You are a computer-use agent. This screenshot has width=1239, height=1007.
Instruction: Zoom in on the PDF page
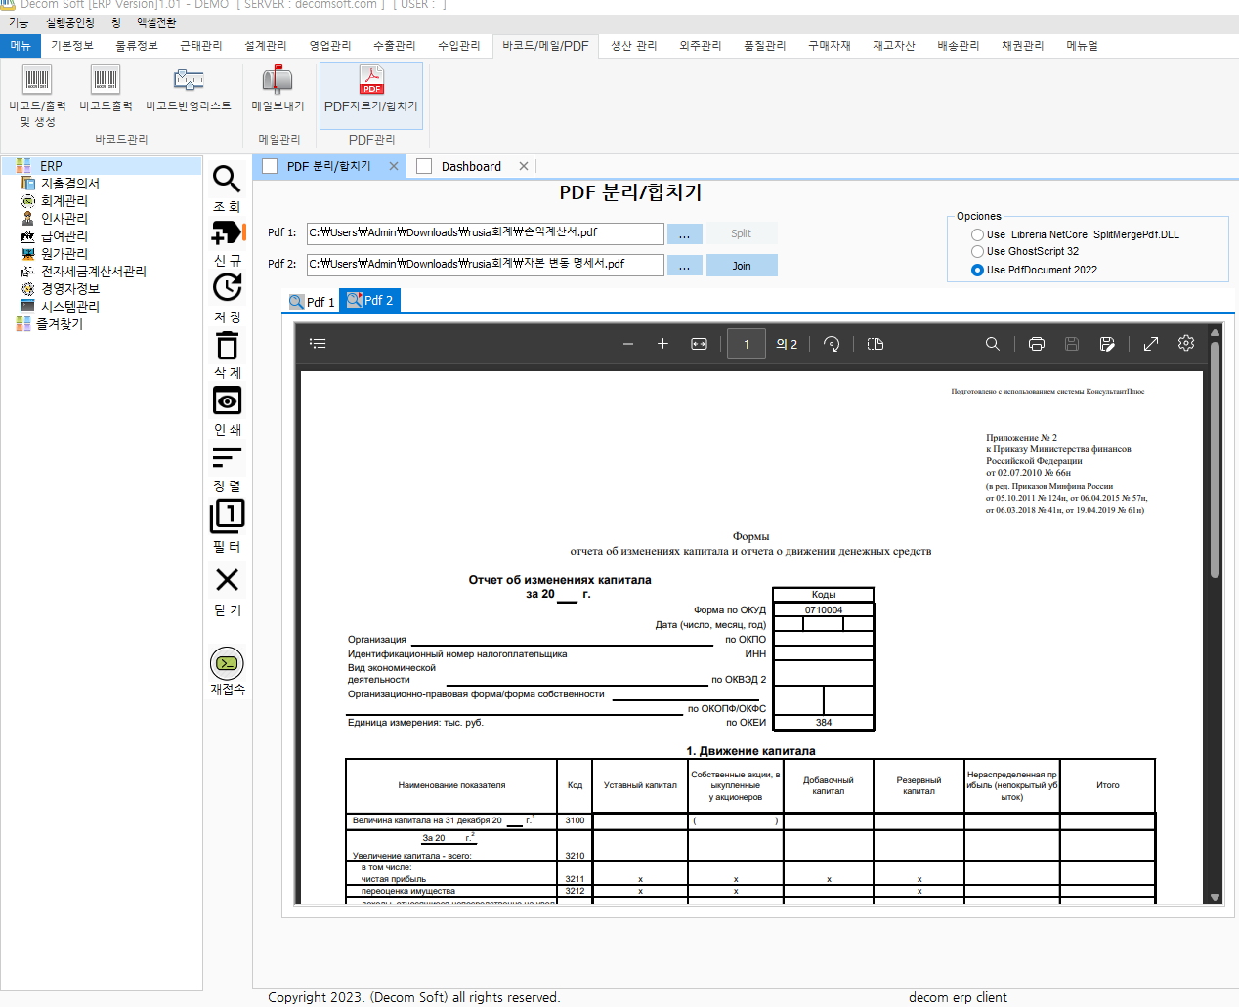coord(662,344)
